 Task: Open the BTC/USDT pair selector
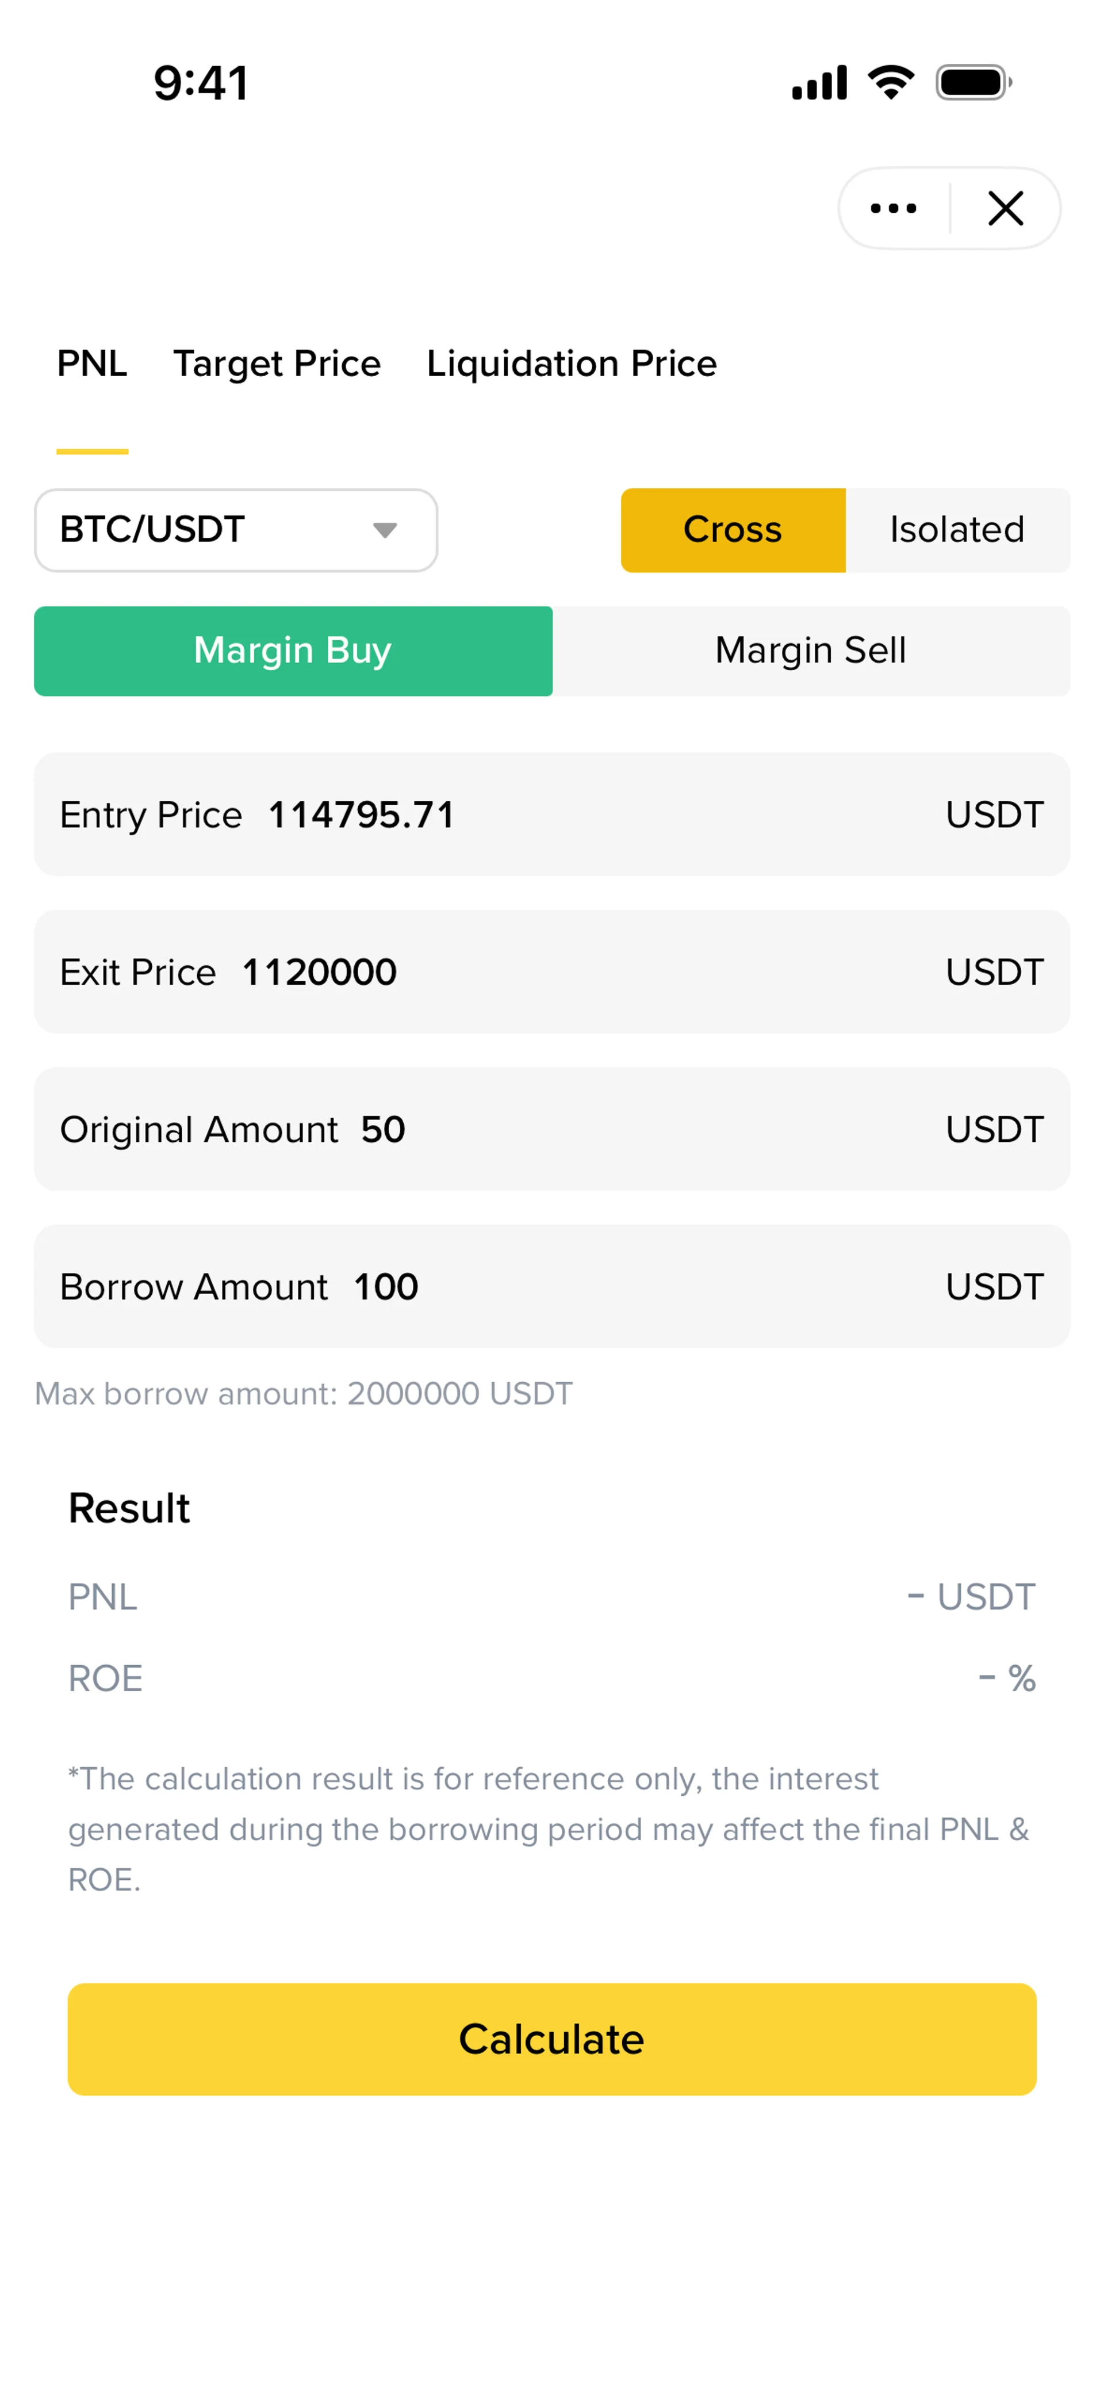pos(236,531)
